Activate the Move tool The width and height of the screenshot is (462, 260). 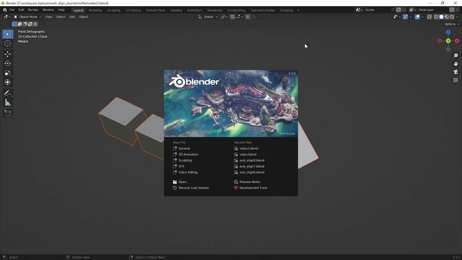(8, 54)
